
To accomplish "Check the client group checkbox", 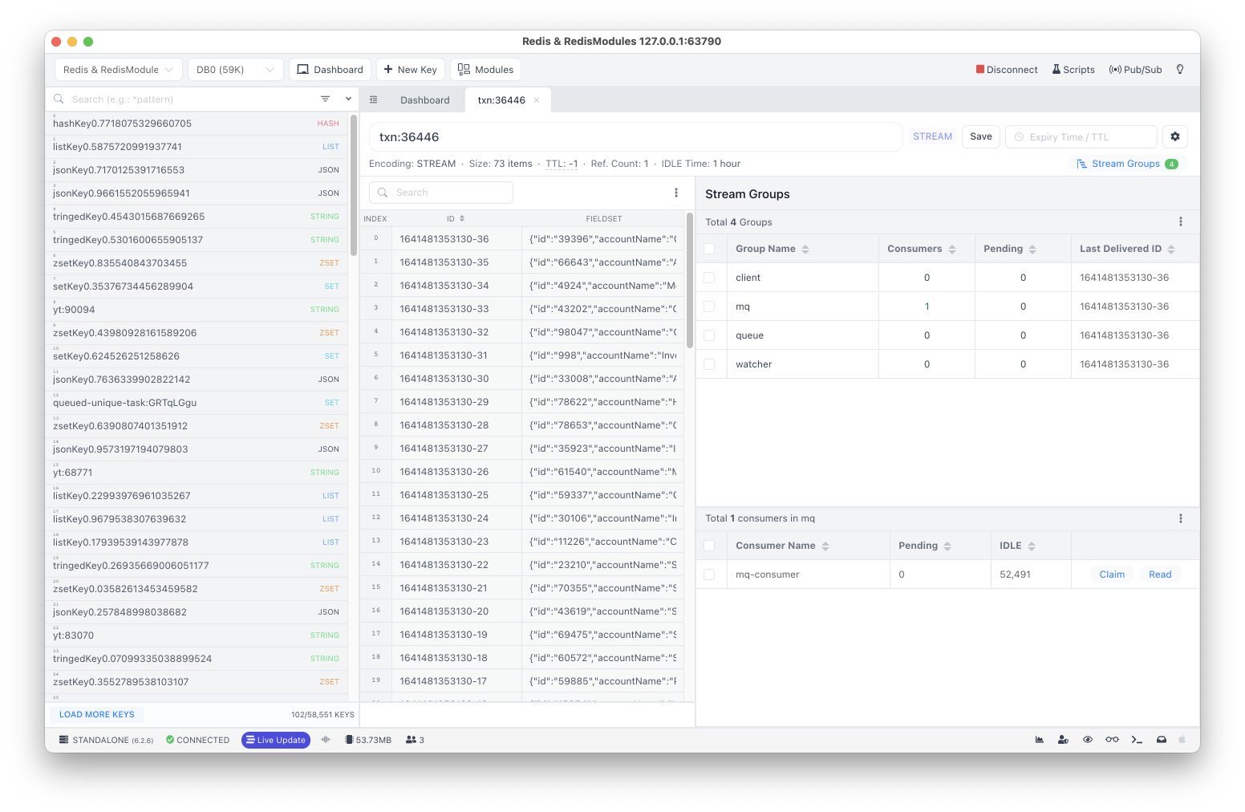I will tap(709, 278).
